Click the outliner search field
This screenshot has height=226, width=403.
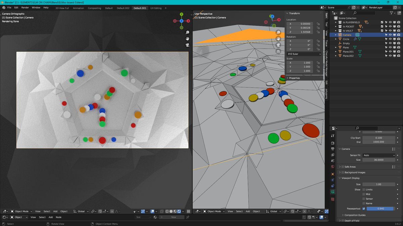(363, 13)
